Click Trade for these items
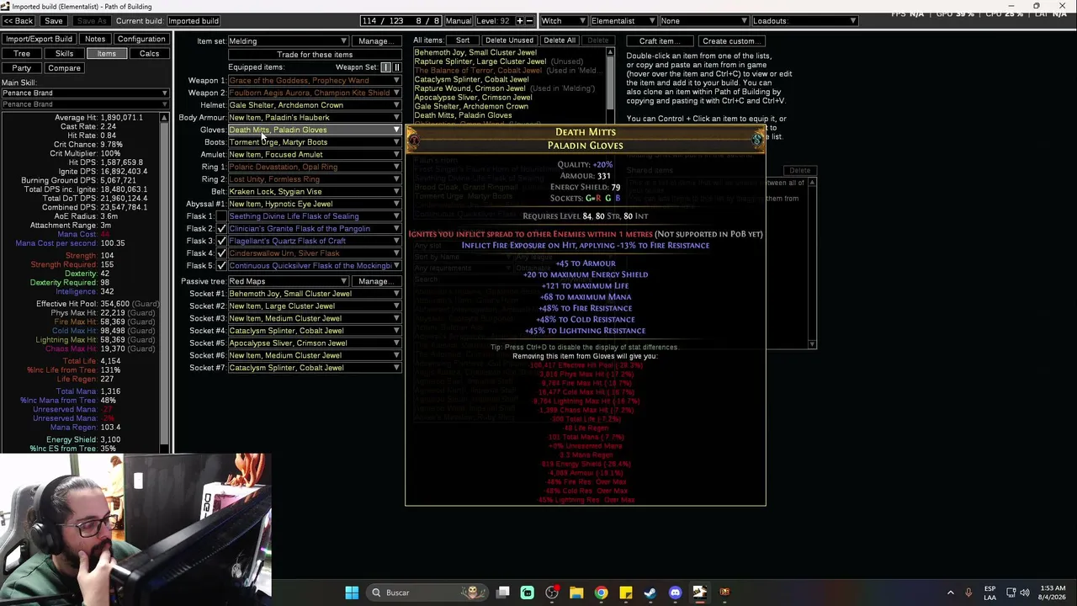 315,55
